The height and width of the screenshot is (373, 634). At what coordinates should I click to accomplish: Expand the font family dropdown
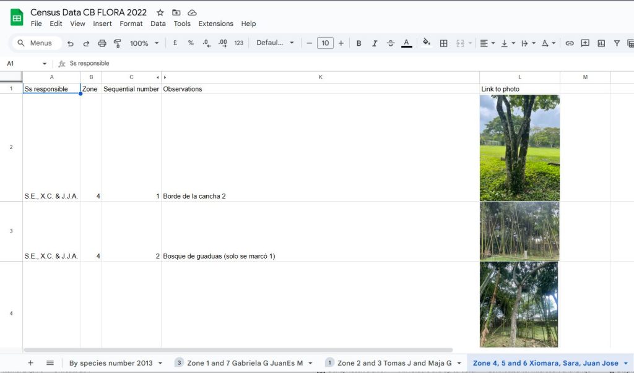276,43
